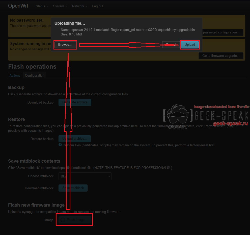Click the Save mtdblock button
Screen dimensions: 250x235
[73, 188]
